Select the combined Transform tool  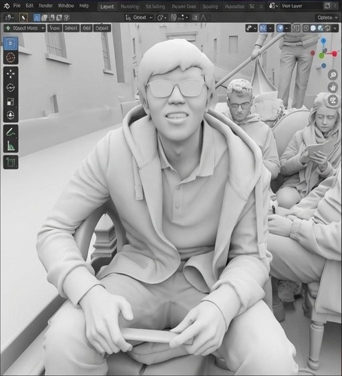(x=11, y=116)
